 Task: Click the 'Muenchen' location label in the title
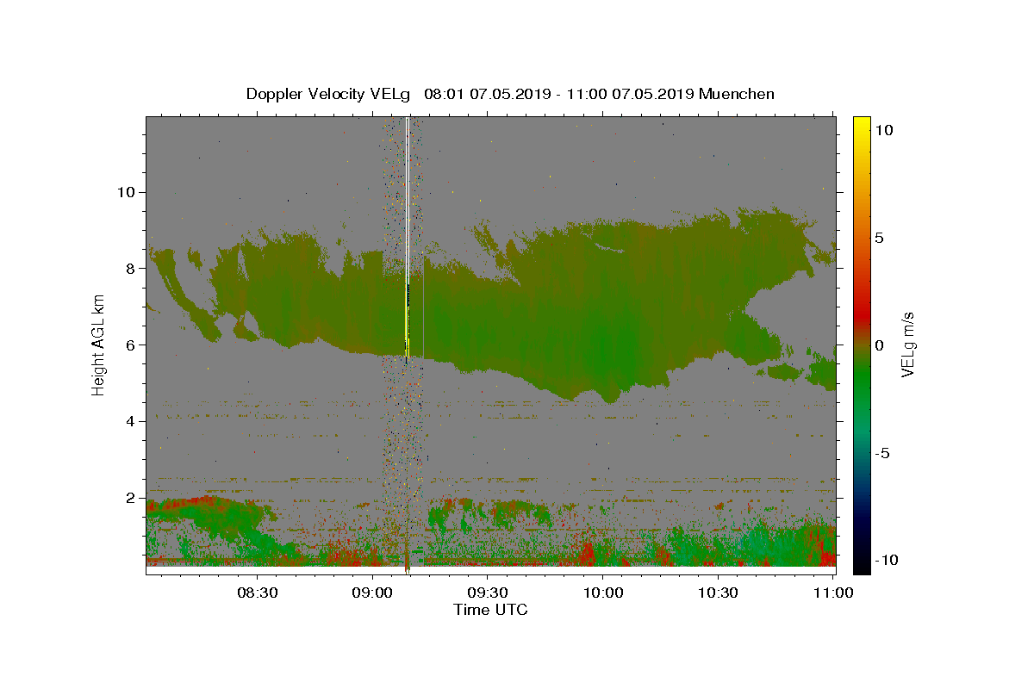[x=737, y=94]
